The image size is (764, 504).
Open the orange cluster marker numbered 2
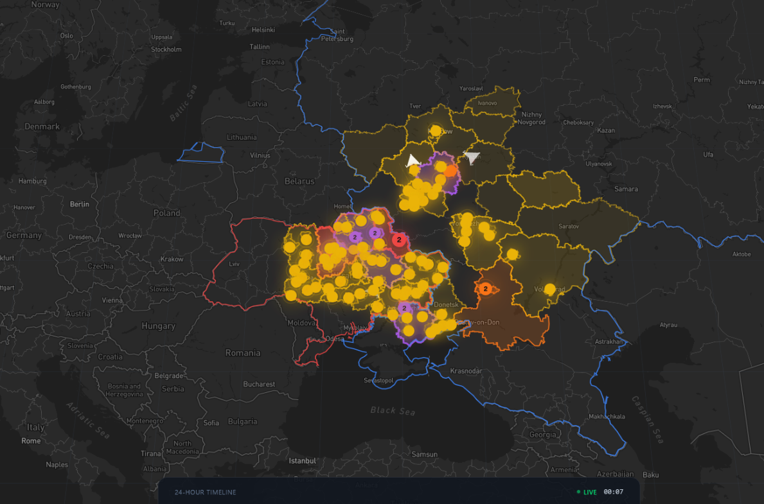point(485,289)
